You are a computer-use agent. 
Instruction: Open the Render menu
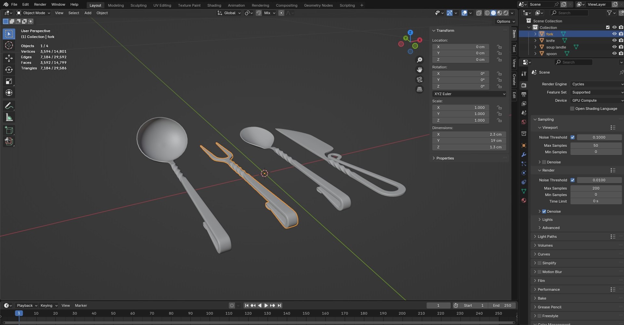pos(40,5)
